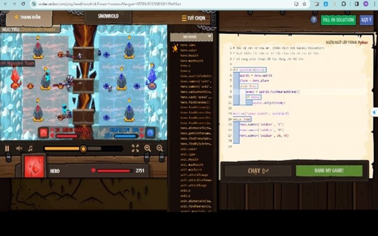Click the hero.findEnemies() method entry
The image size is (378, 236).
point(195,102)
